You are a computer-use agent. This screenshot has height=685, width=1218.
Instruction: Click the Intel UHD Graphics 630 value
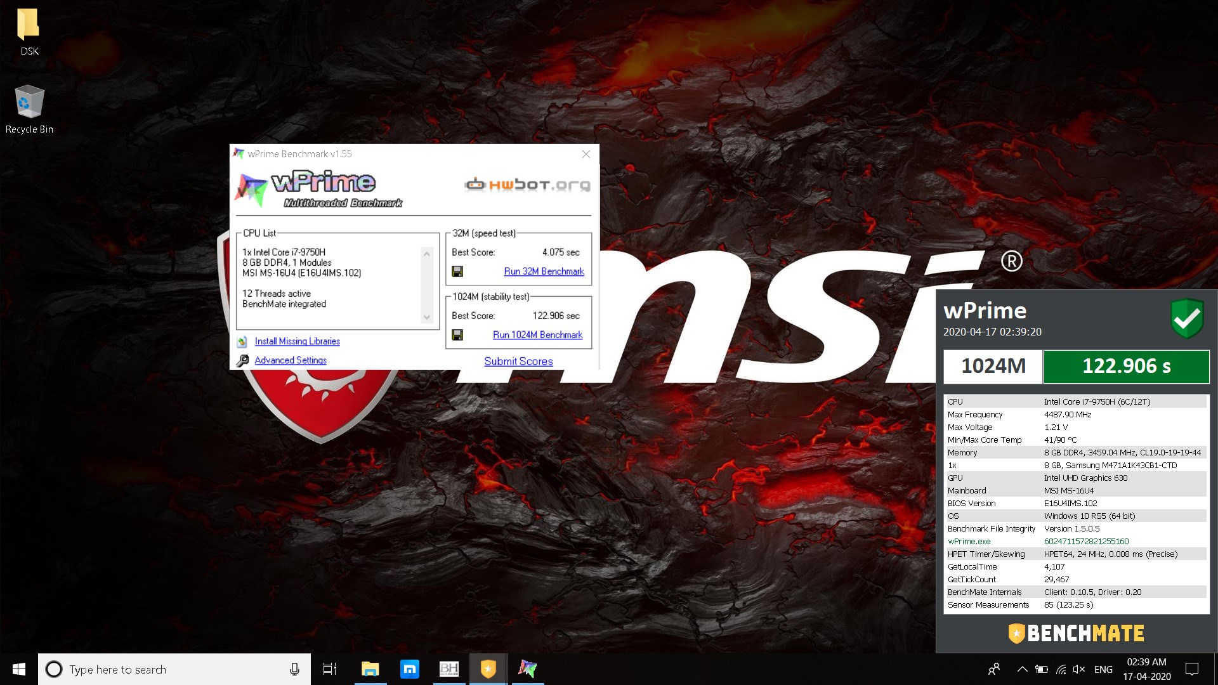pos(1085,478)
